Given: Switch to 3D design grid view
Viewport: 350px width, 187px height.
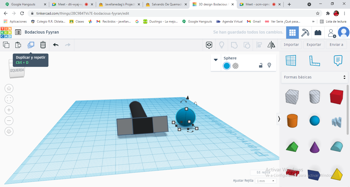Looking at the screenshot, I should (292, 33).
